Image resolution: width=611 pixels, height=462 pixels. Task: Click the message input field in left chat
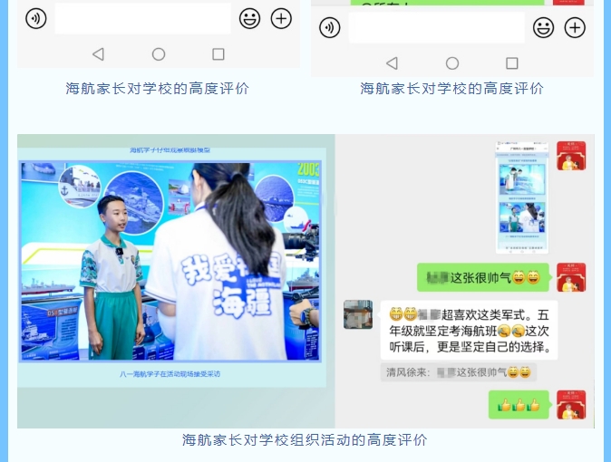[142, 18]
